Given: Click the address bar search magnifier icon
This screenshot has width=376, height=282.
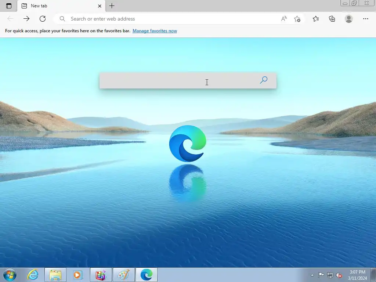Looking at the screenshot, I should [x=62, y=19].
